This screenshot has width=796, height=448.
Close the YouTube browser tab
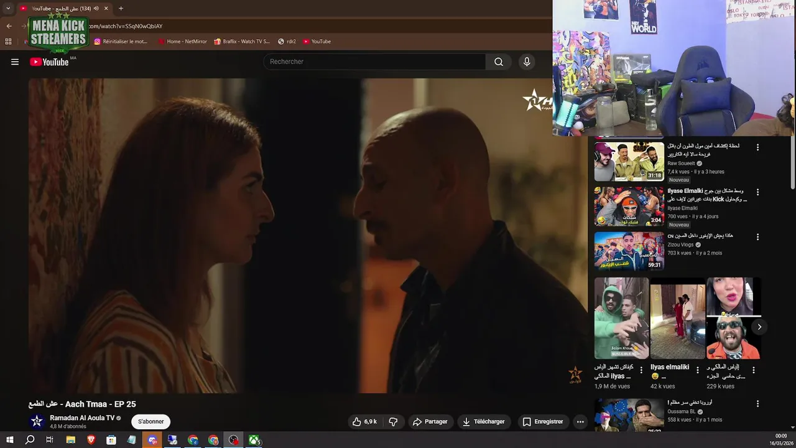(106, 9)
